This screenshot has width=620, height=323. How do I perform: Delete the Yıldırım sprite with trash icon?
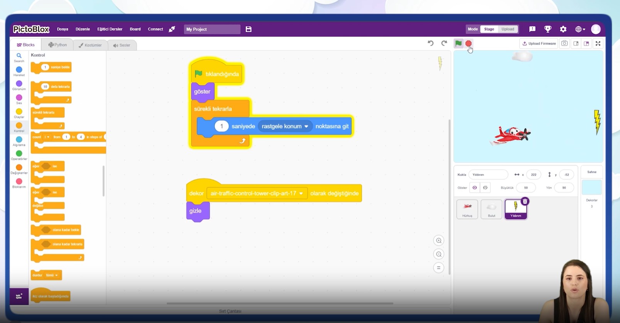click(x=525, y=201)
